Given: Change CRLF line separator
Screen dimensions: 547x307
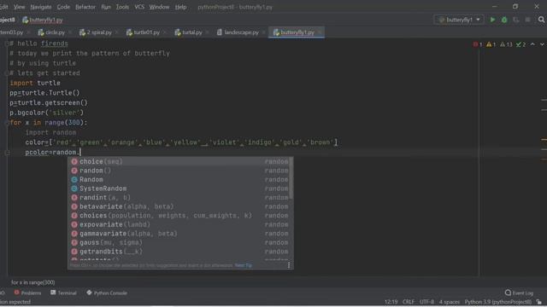Looking at the screenshot, I should (x=409, y=302).
